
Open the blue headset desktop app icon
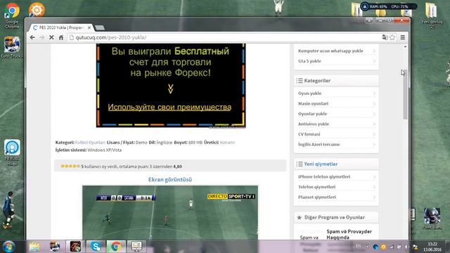(x=12, y=153)
